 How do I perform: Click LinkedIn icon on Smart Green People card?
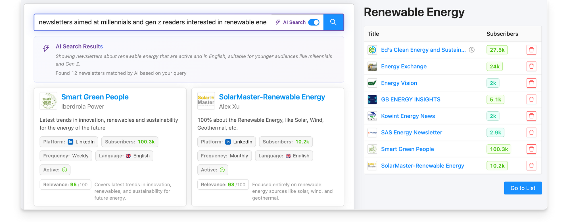tap(70, 142)
